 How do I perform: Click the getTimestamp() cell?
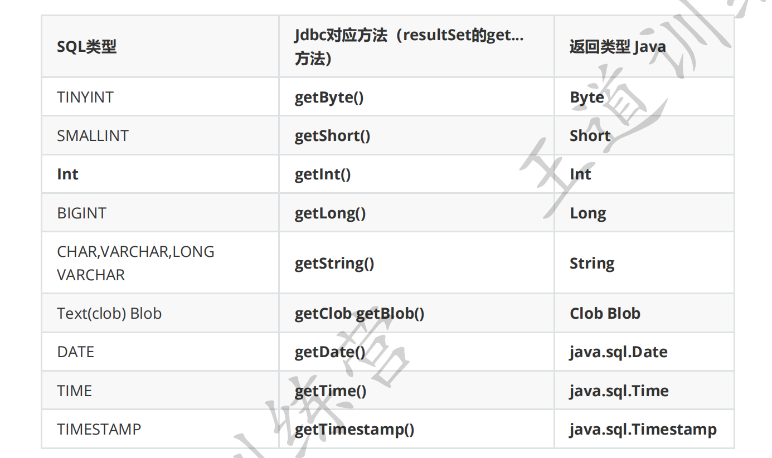point(416,429)
